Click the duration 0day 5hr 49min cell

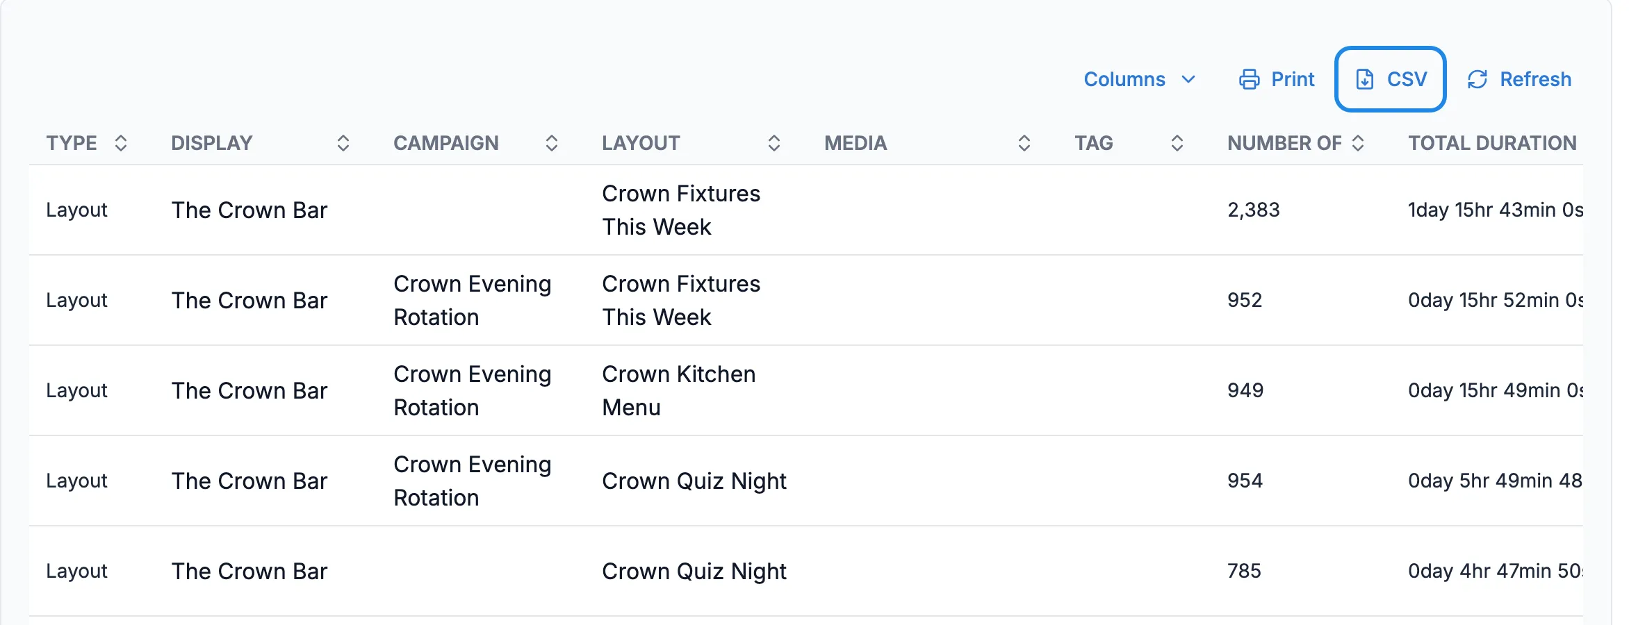[x=1496, y=481]
